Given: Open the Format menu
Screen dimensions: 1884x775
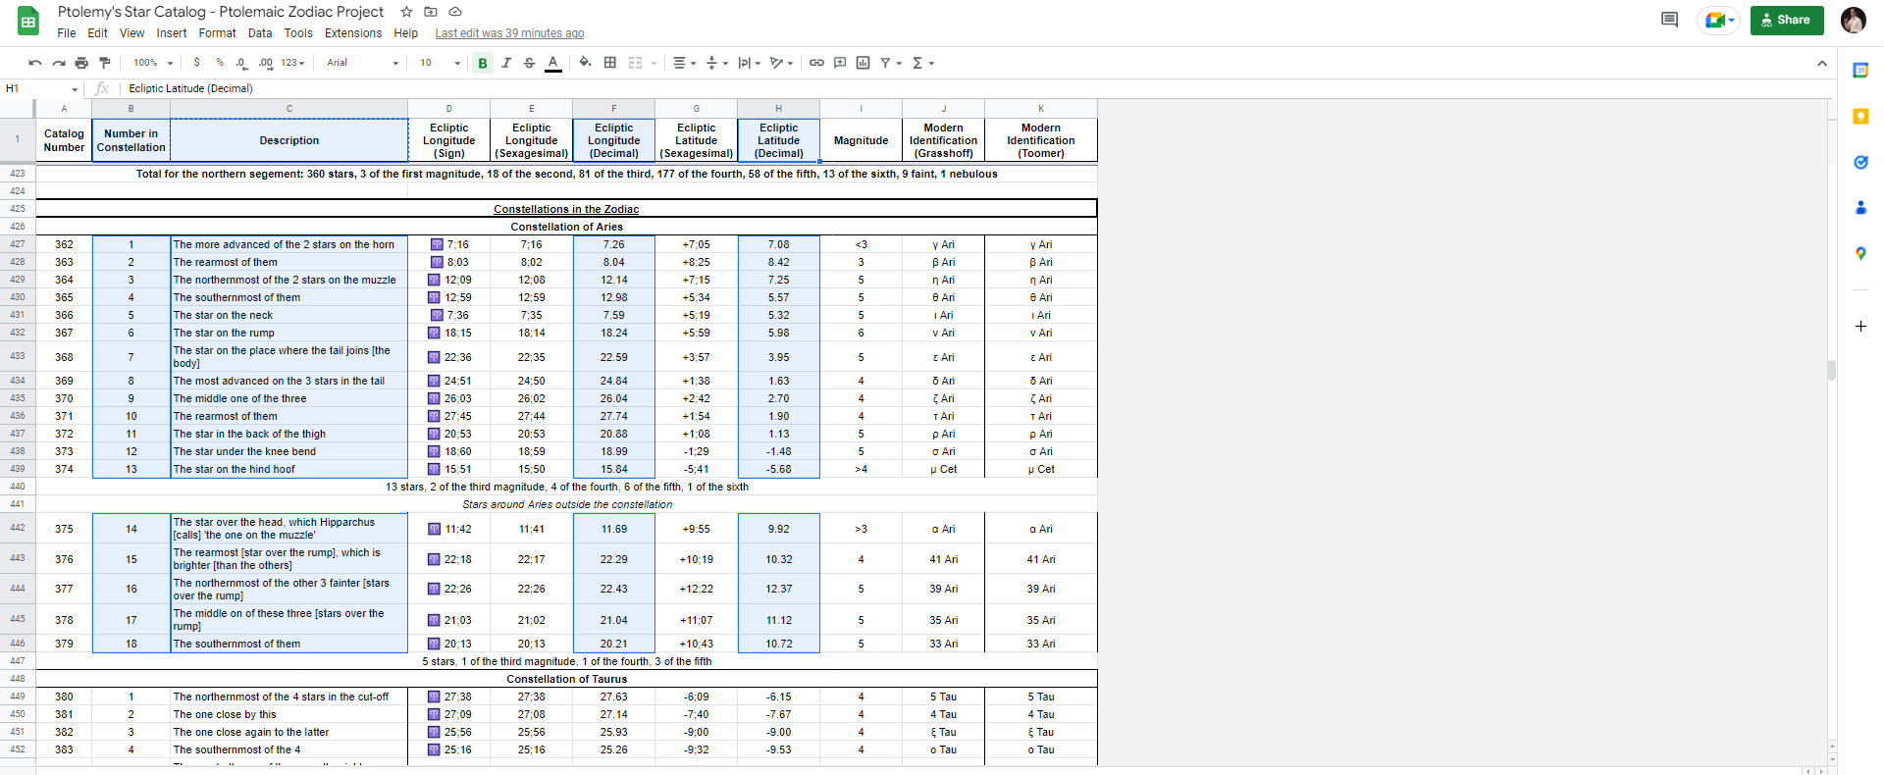Looking at the screenshot, I should (218, 33).
